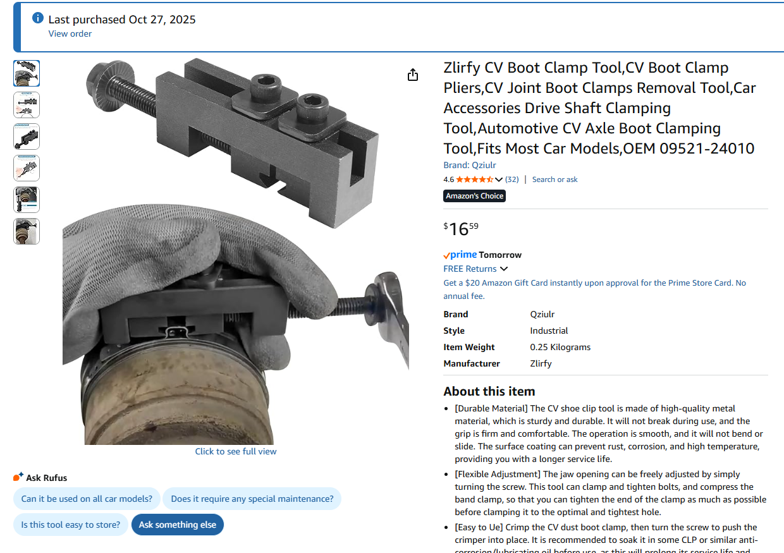Click the Prime logo badge
The width and height of the screenshot is (784, 553).
(460, 255)
